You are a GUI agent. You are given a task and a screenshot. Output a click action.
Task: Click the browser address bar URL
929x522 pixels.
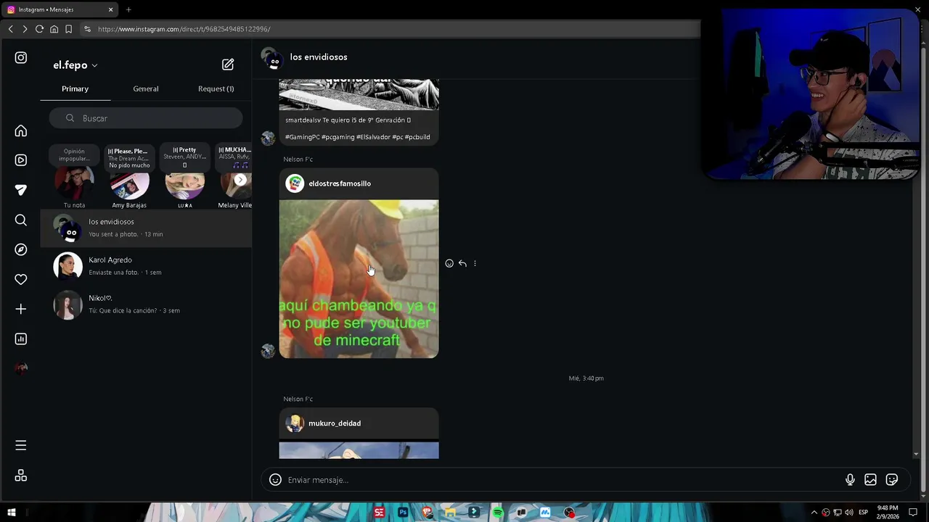[x=184, y=29]
